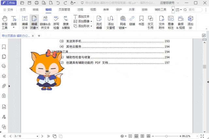
Task: Click the Print icon
Action: coord(37,3)
